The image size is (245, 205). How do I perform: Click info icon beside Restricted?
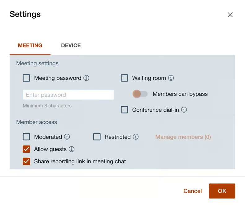[136, 137]
